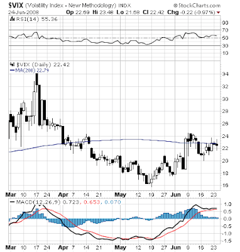Click the 34 price axis label
The width and height of the screenshot is (240, 252).
click(x=226, y=74)
